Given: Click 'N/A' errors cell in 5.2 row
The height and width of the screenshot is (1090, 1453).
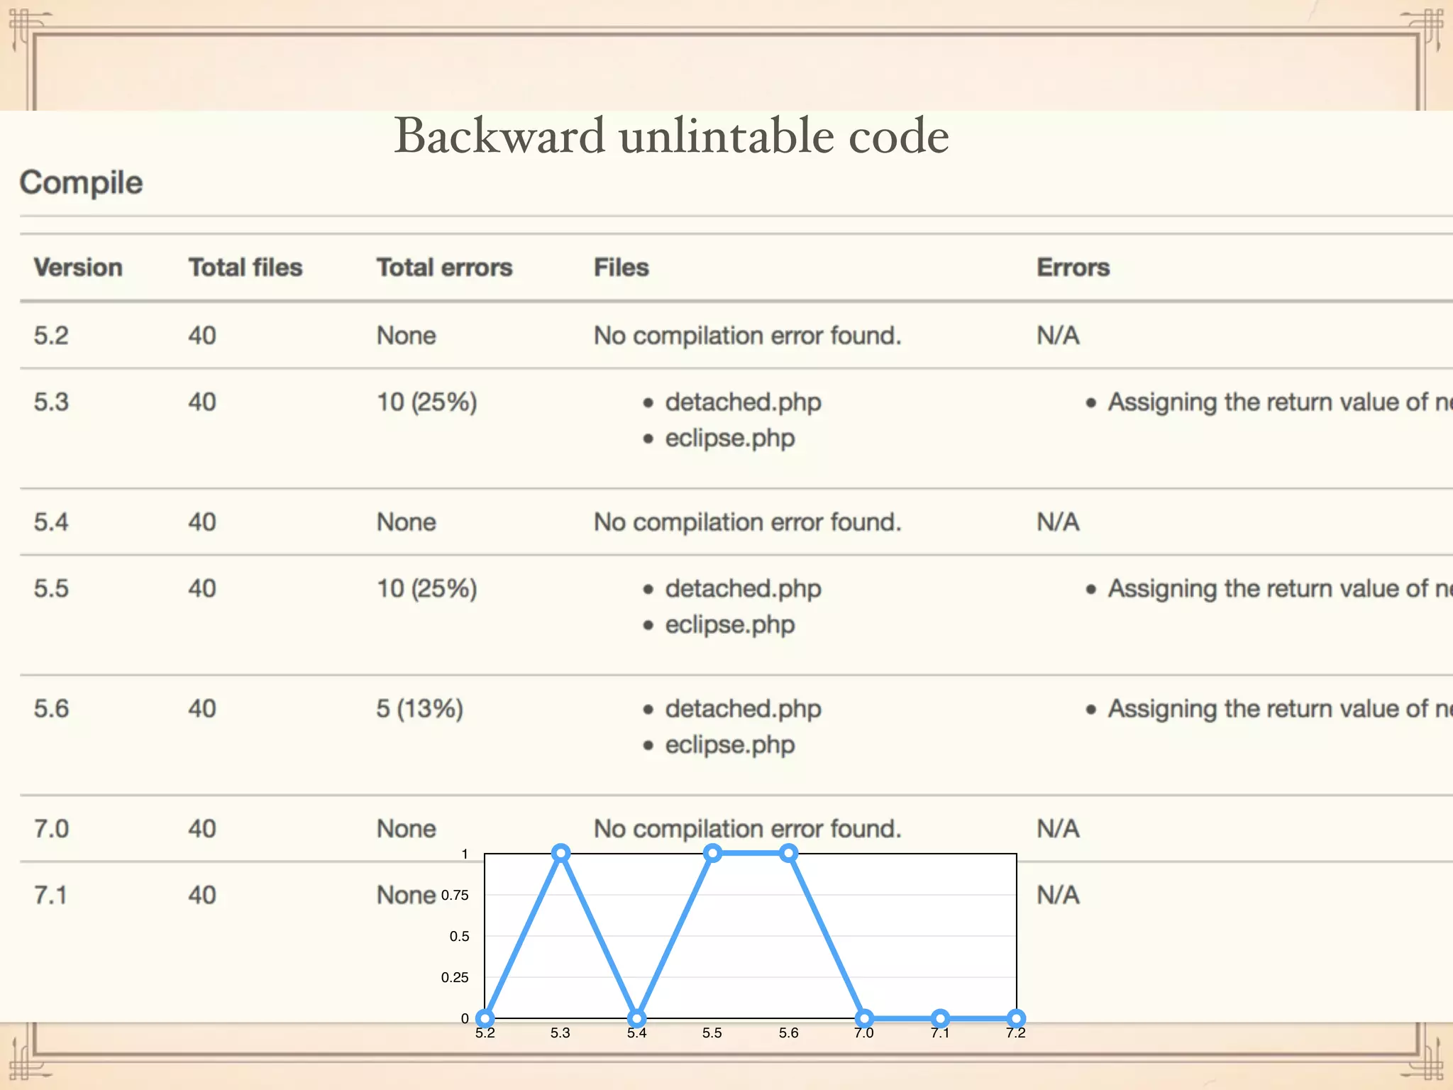Looking at the screenshot, I should click(1059, 336).
